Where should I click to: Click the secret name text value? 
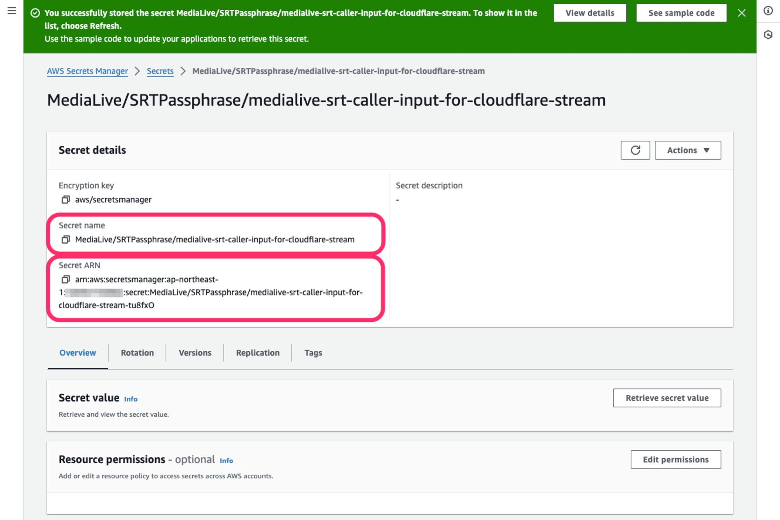(215, 239)
